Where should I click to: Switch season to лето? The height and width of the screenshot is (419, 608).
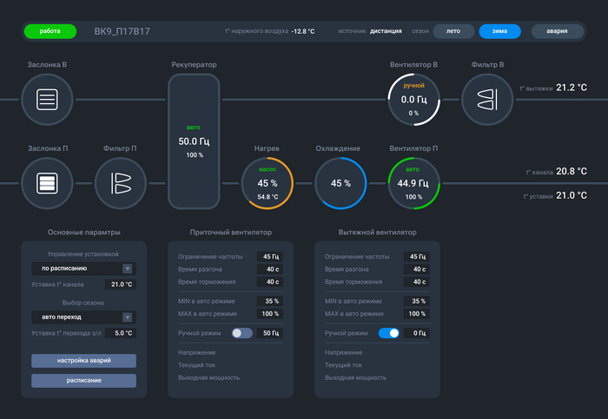pos(453,31)
